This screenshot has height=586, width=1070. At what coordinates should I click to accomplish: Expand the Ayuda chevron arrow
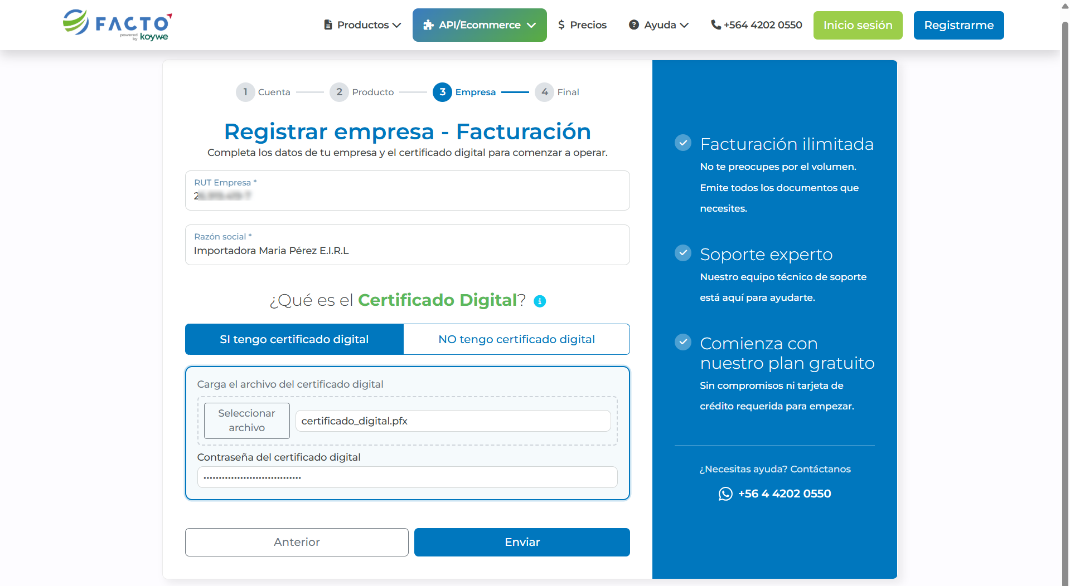pos(684,26)
